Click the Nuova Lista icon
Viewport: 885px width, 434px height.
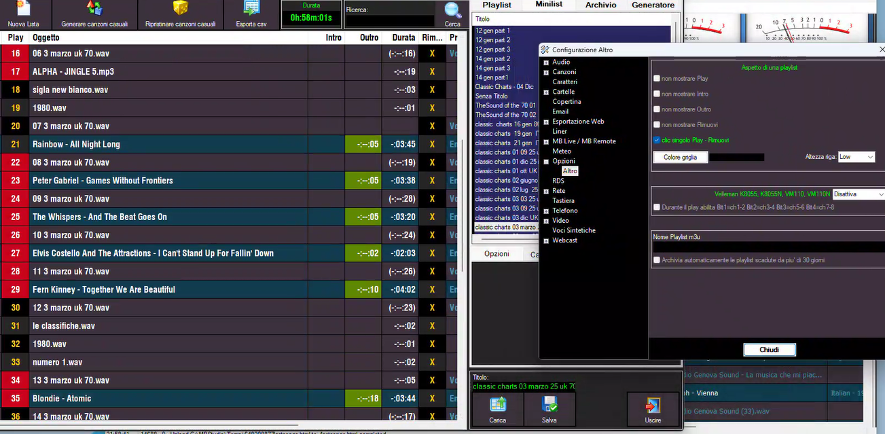point(23,9)
